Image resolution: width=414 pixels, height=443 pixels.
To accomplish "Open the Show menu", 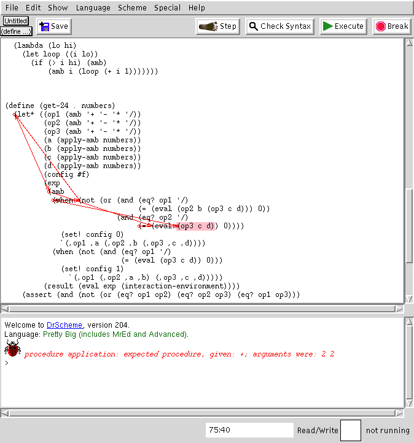I will point(58,7).
